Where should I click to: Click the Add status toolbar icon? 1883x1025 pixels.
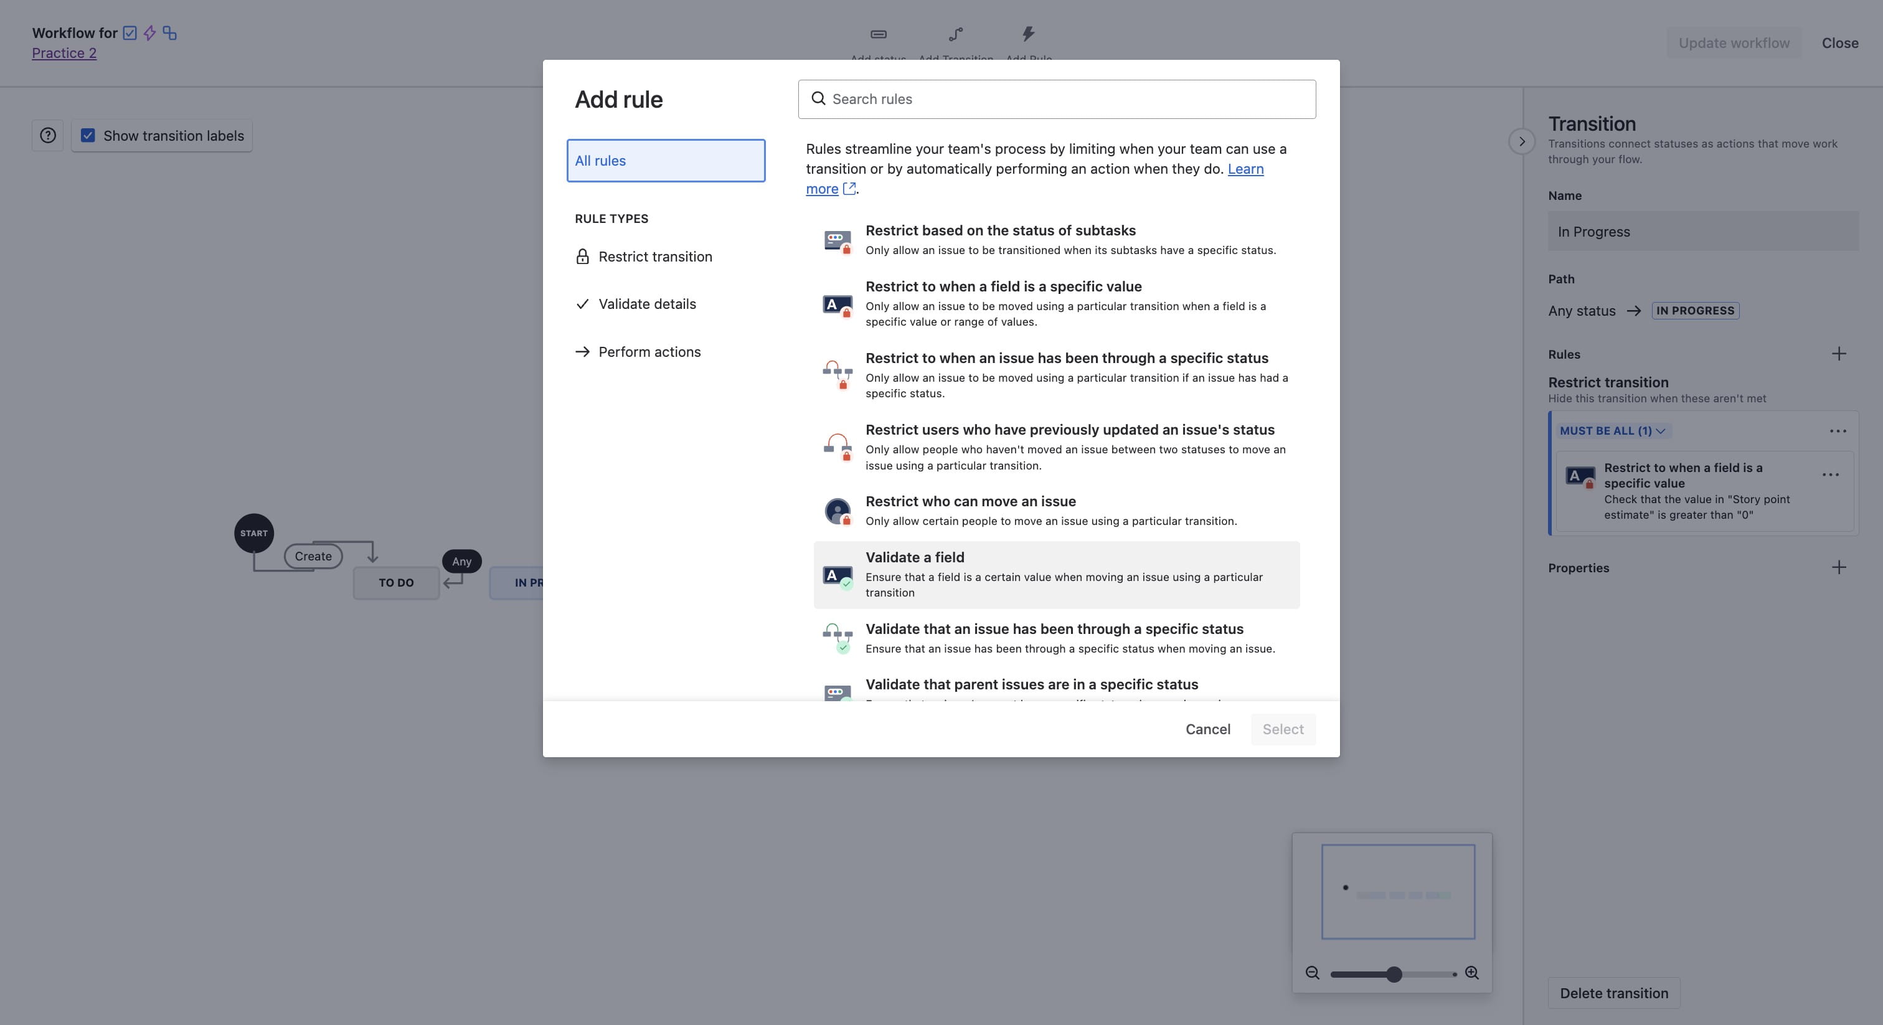coord(879,34)
